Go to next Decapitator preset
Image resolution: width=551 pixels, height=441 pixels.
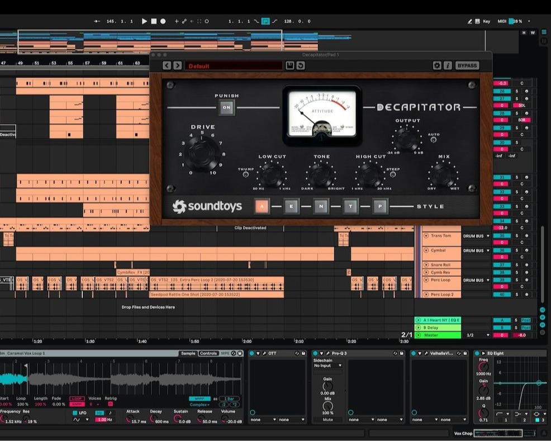pos(178,65)
